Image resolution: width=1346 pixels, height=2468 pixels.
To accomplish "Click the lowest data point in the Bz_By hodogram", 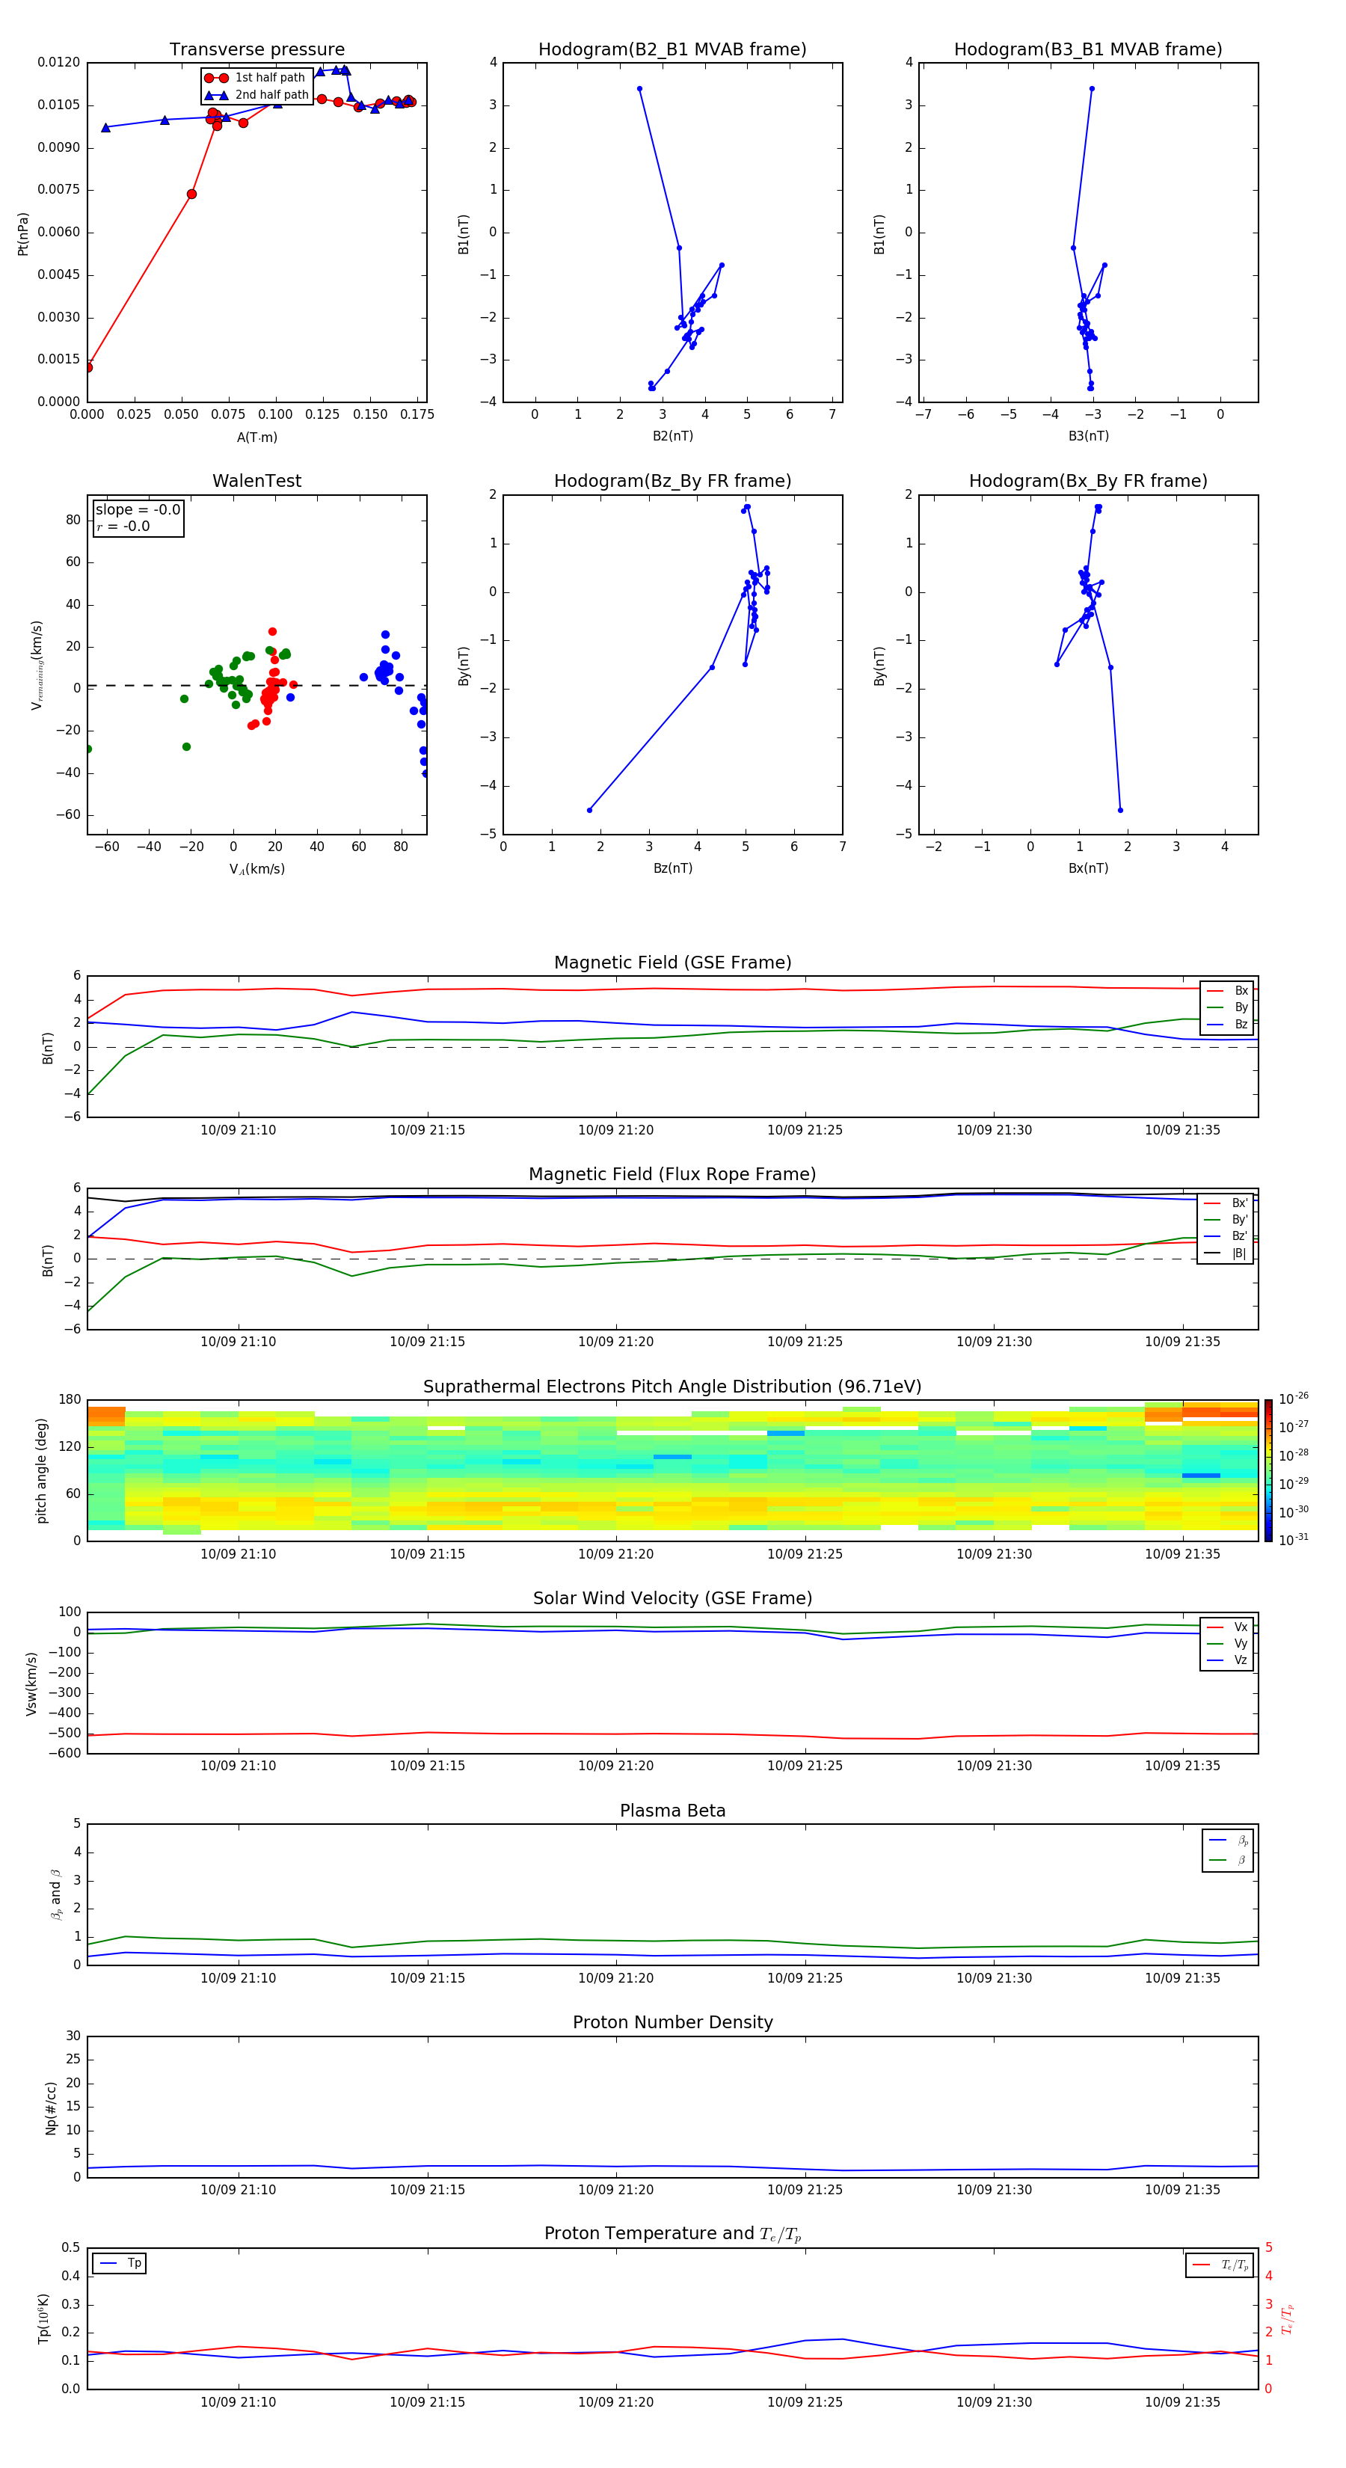I will (x=589, y=811).
